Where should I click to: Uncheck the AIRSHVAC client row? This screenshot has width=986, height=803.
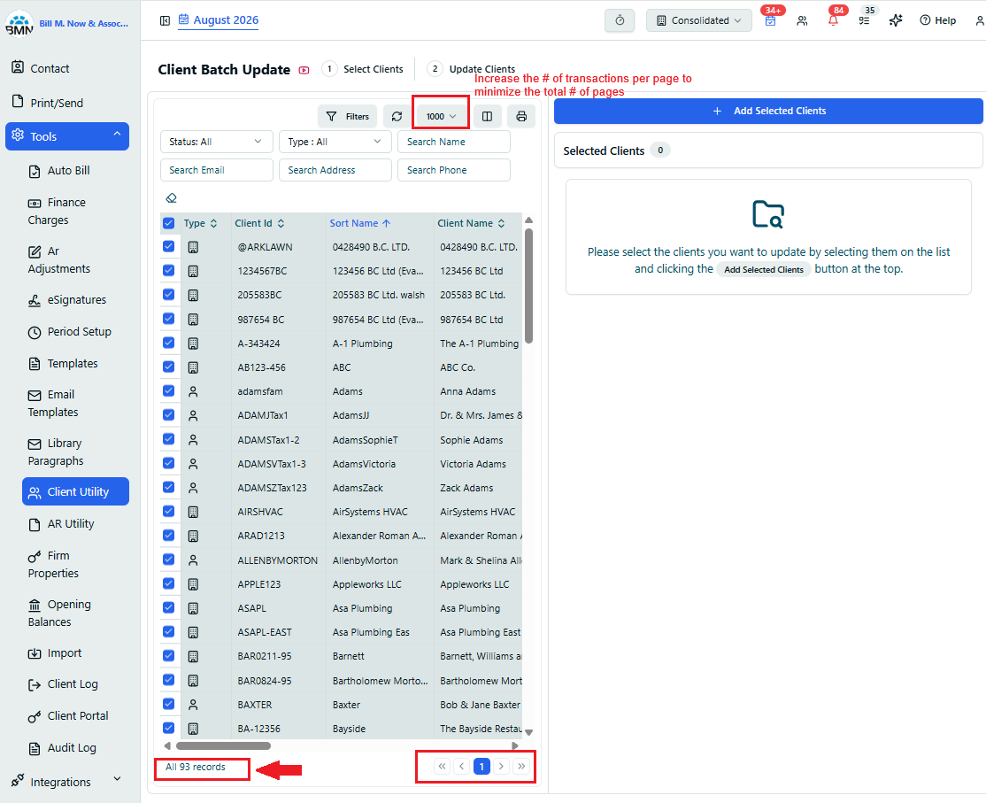[168, 511]
